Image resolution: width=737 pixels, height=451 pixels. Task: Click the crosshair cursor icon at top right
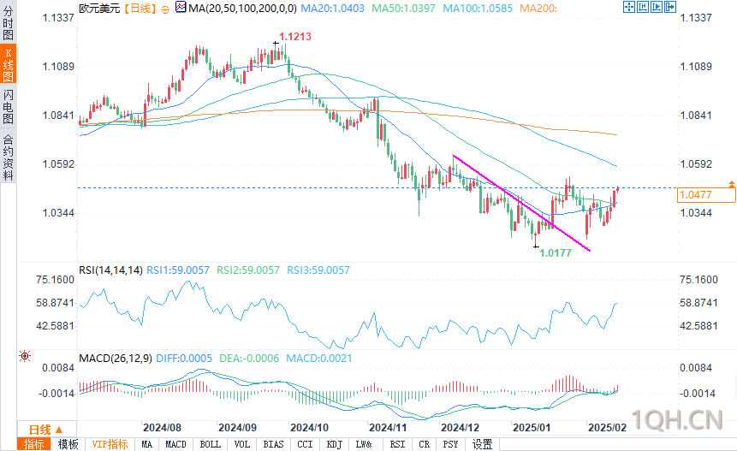click(629, 7)
